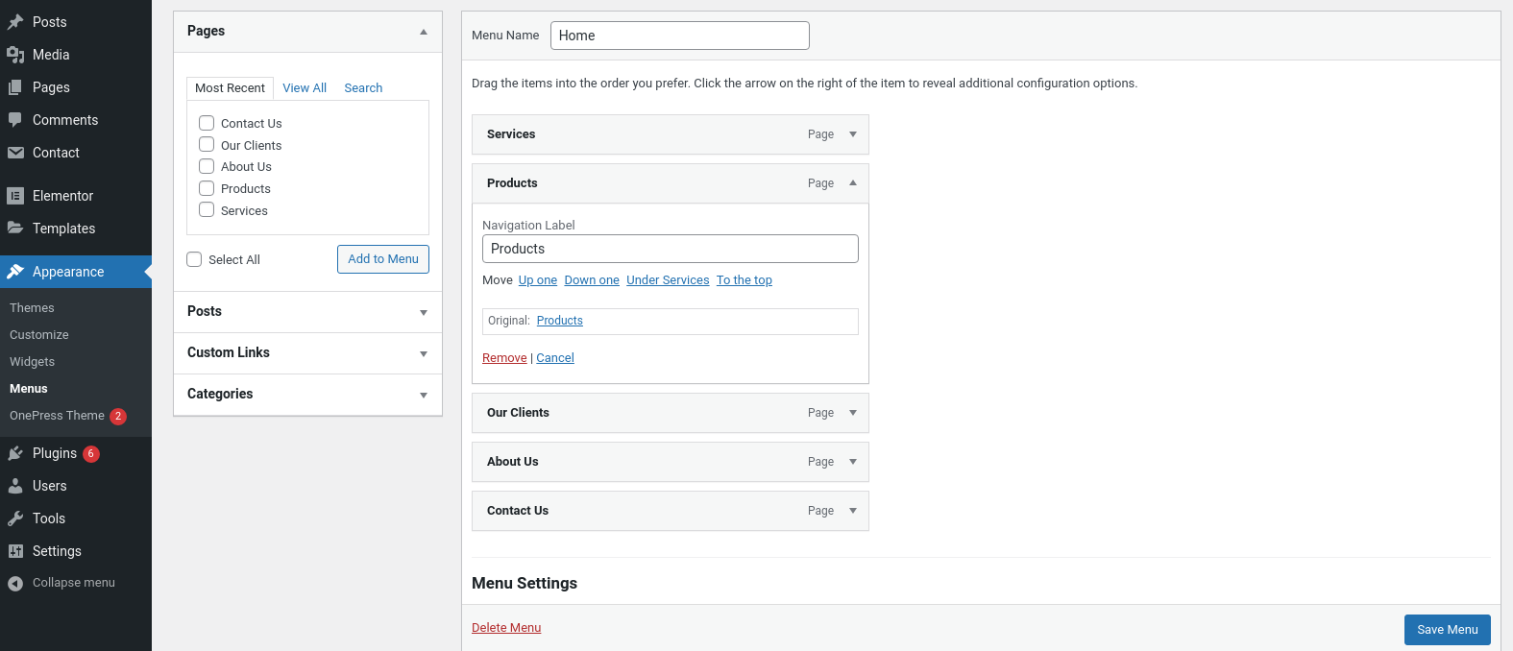Expand the Services menu item options
This screenshot has width=1513, height=651.
852,134
